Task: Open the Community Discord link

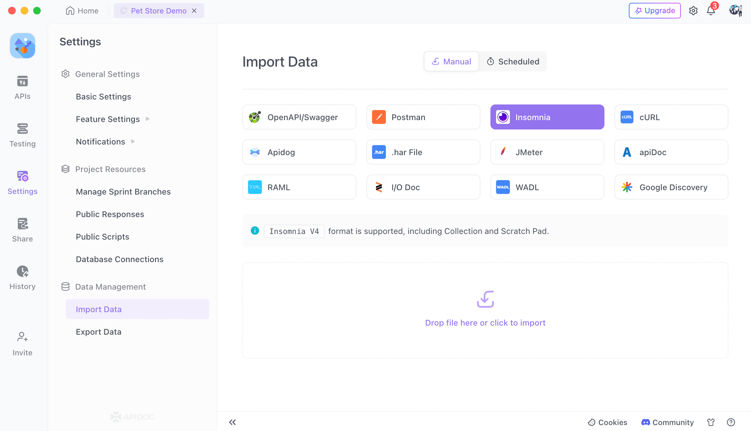Action: coord(667,422)
